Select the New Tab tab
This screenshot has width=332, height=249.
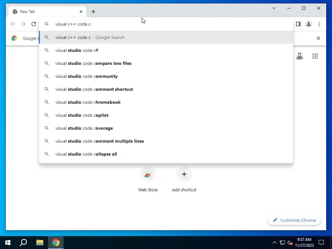[x=47, y=12]
